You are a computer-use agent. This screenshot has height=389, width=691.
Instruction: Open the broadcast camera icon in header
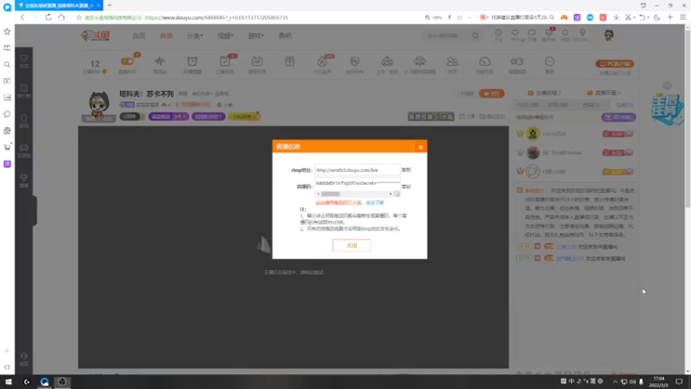pyautogui.click(x=532, y=35)
